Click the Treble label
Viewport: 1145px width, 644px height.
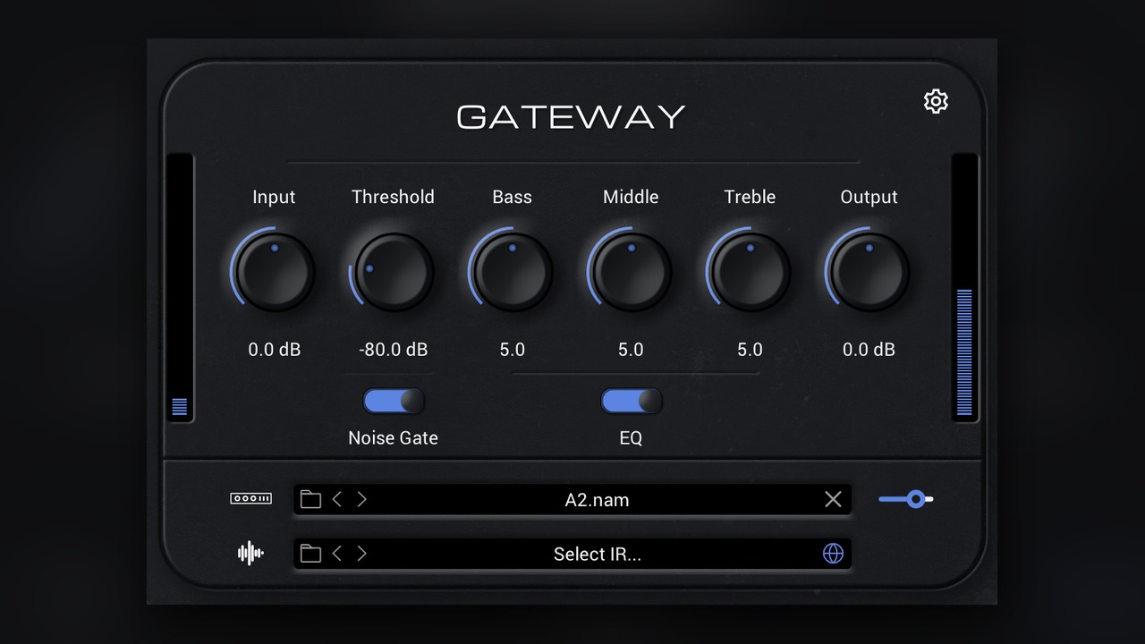click(x=750, y=197)
